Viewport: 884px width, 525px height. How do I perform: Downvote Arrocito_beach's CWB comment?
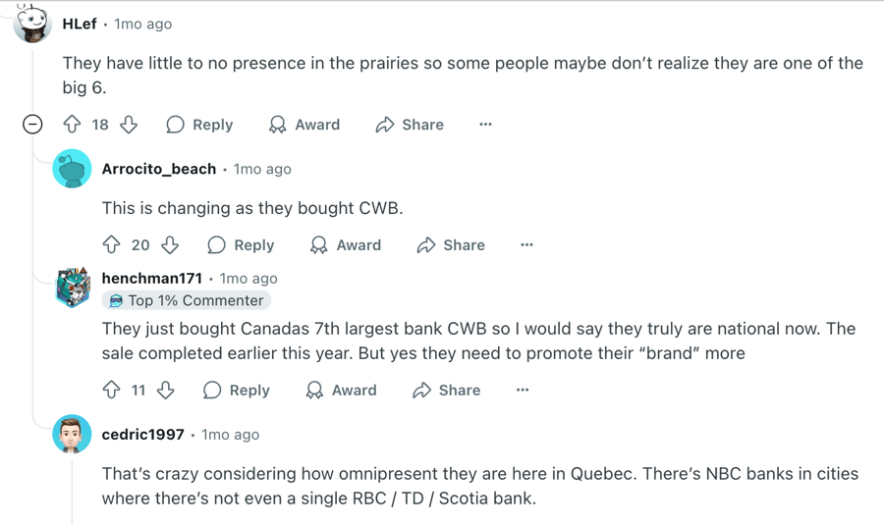[170, 245]
